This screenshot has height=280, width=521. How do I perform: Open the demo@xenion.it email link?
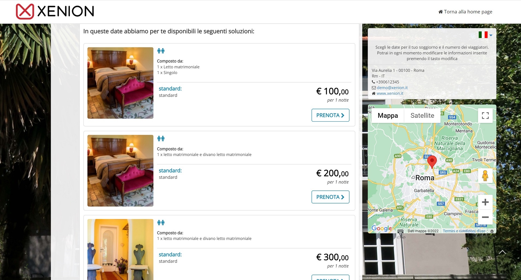point(392,88)
